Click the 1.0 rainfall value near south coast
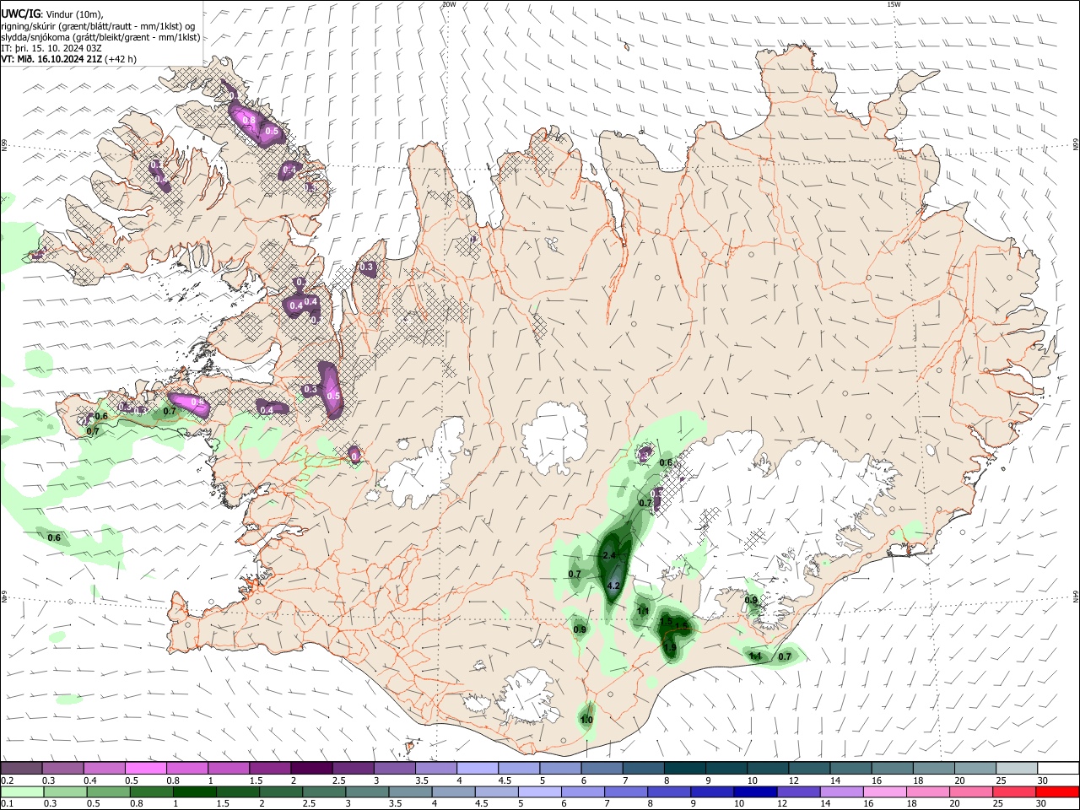The width and height of the screenshot is (1080, 810). pos(586,720)
